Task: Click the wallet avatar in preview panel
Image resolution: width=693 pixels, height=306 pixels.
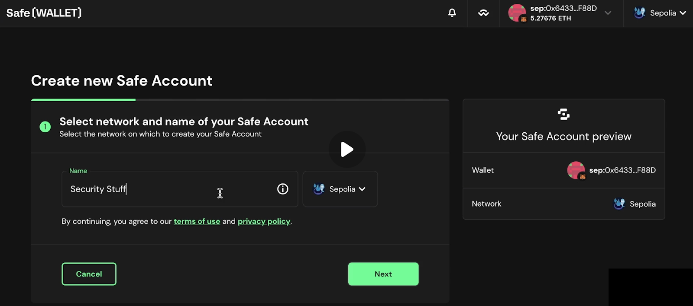Action: 576,170
